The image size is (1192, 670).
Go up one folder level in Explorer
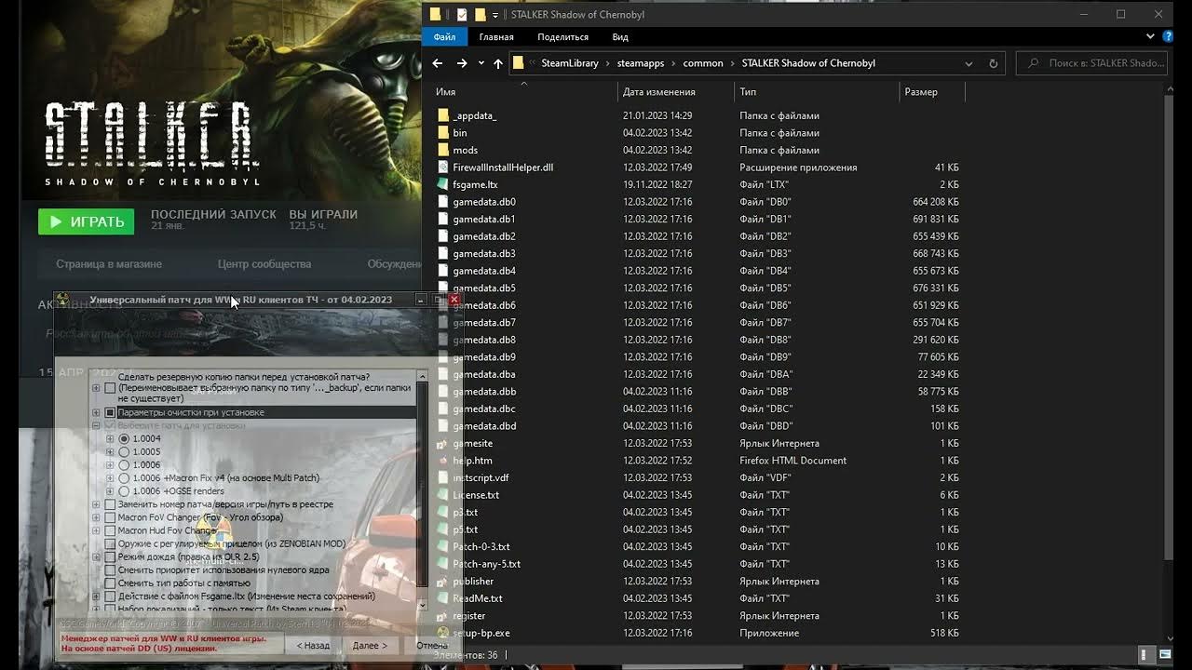498,63
